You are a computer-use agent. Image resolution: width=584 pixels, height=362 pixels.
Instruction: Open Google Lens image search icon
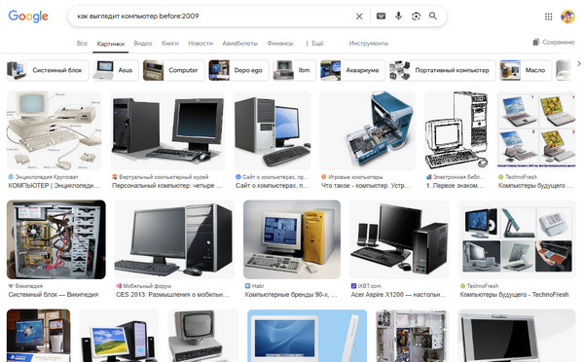click(416, 16)
